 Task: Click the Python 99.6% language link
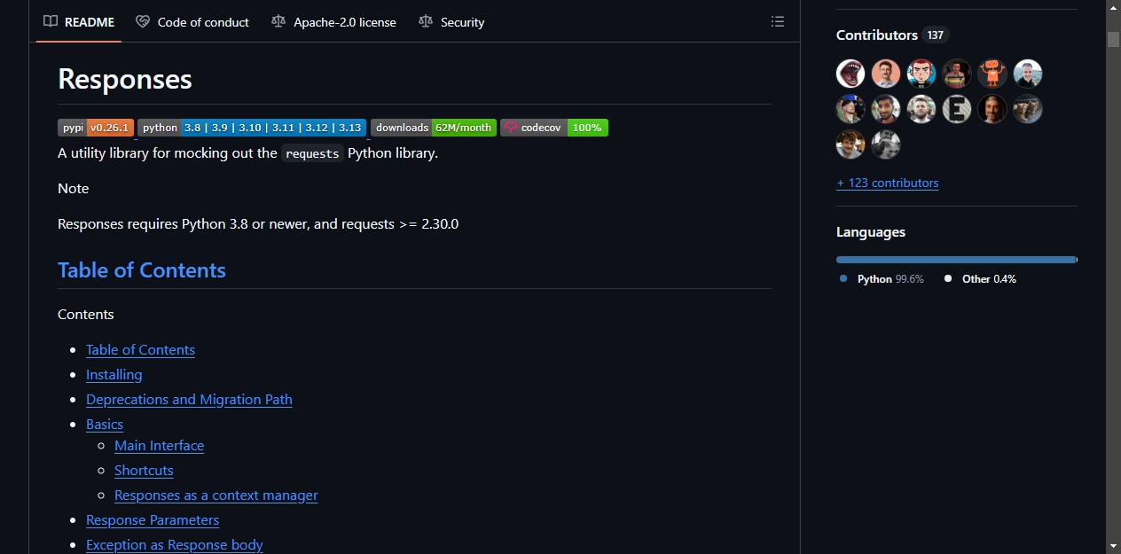point(882,279)
